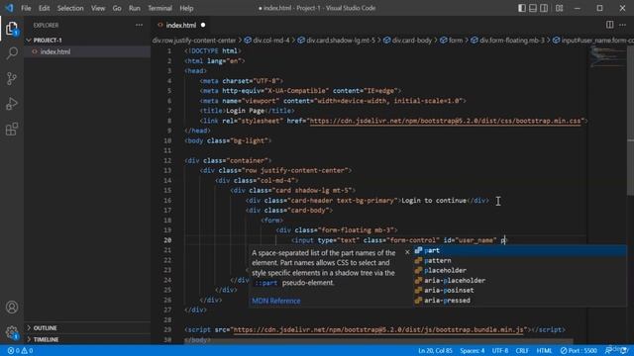Open editor More Actions ellipsis
This screenshot has width=634, height=356.
(x=622, y=25)
